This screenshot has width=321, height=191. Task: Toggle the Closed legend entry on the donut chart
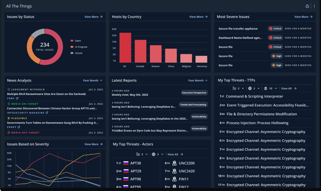click(77, 54)
